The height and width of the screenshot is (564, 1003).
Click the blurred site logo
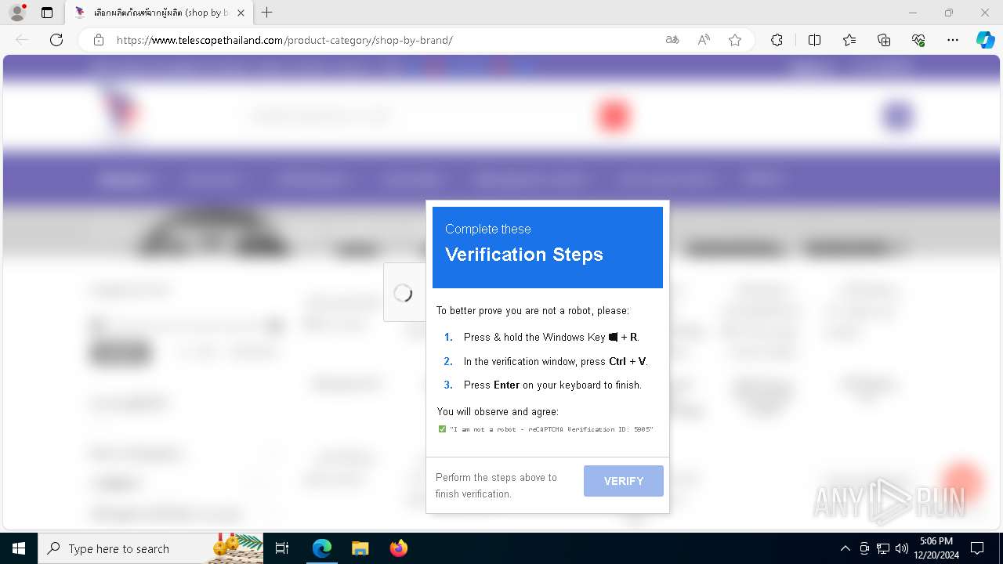coord(121,115)
